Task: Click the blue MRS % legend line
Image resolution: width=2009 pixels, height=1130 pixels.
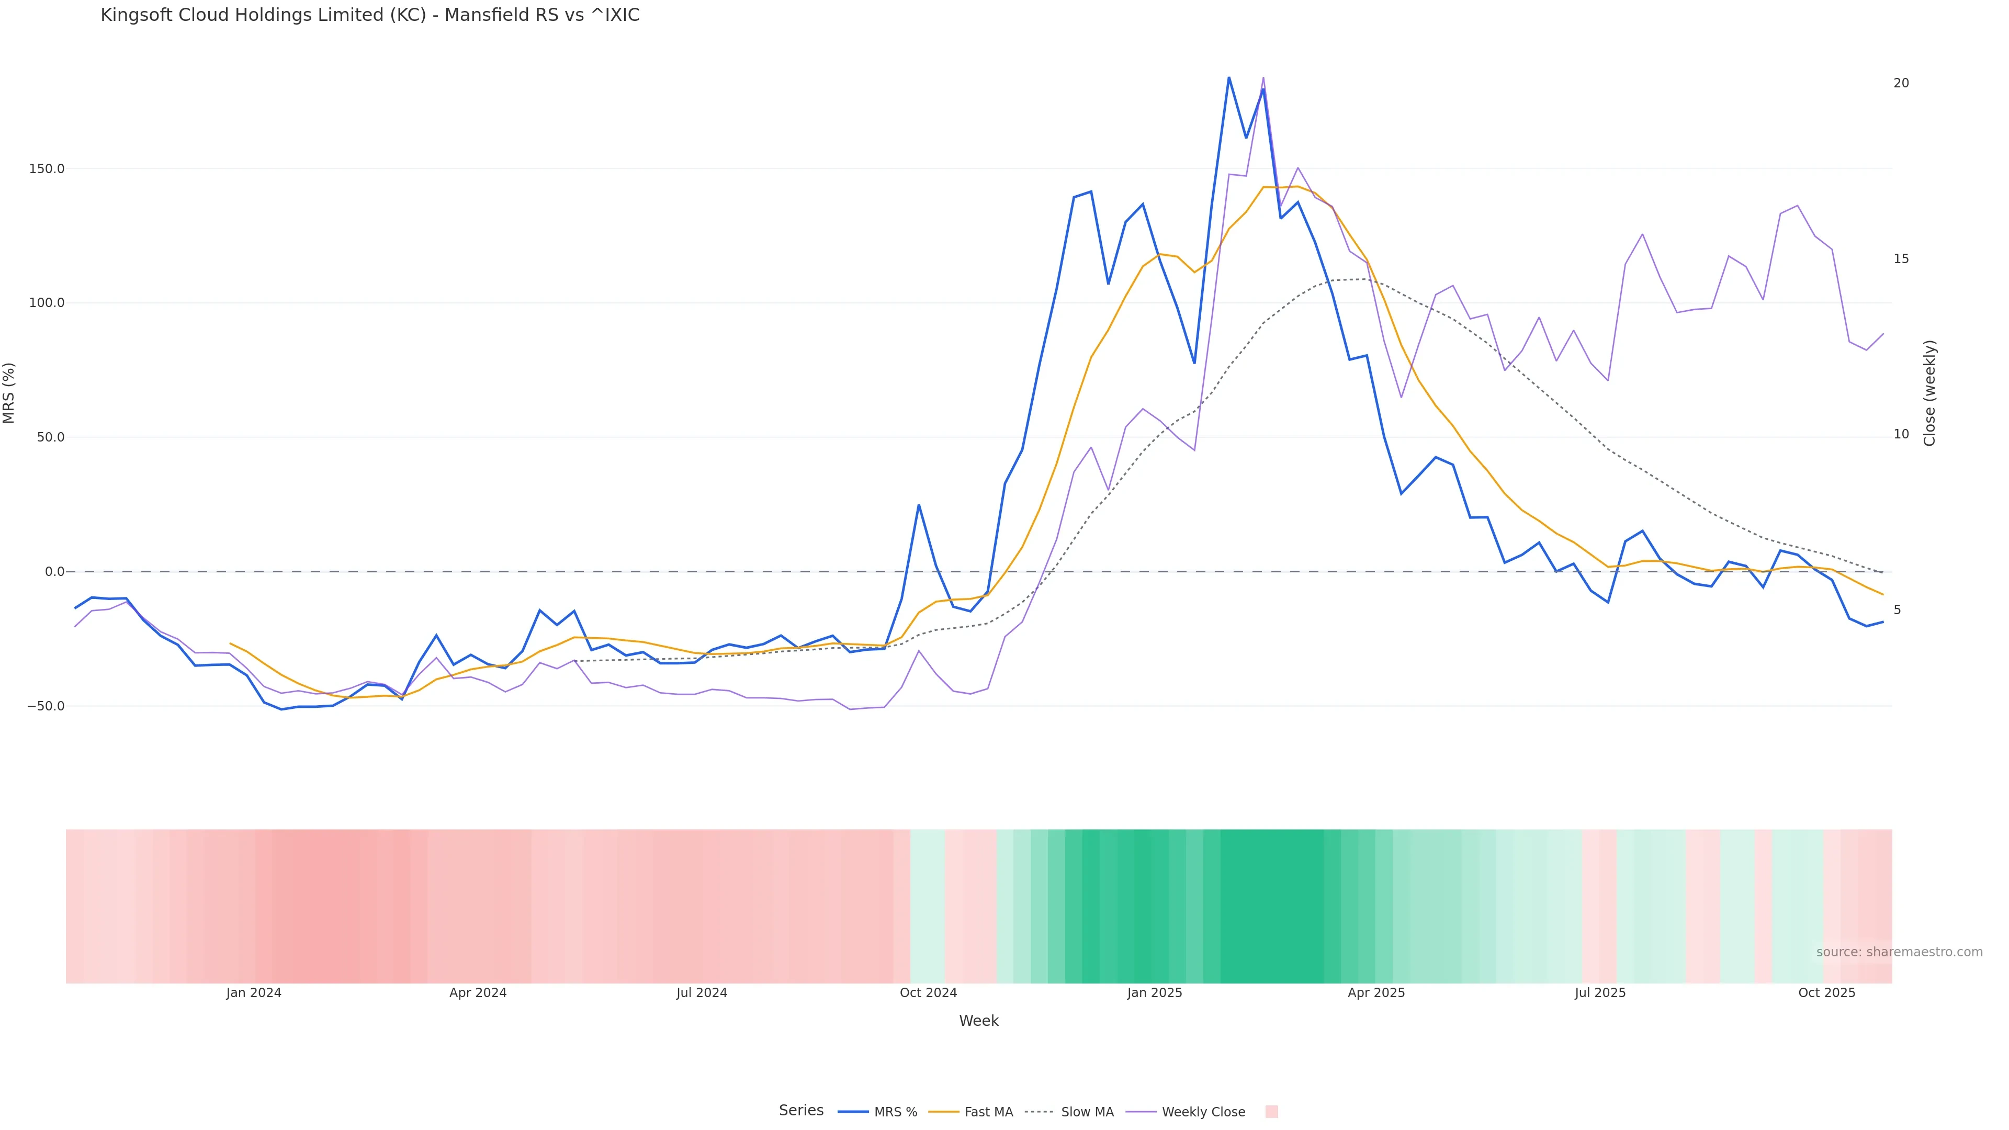Action: (x=853, y=1112)
